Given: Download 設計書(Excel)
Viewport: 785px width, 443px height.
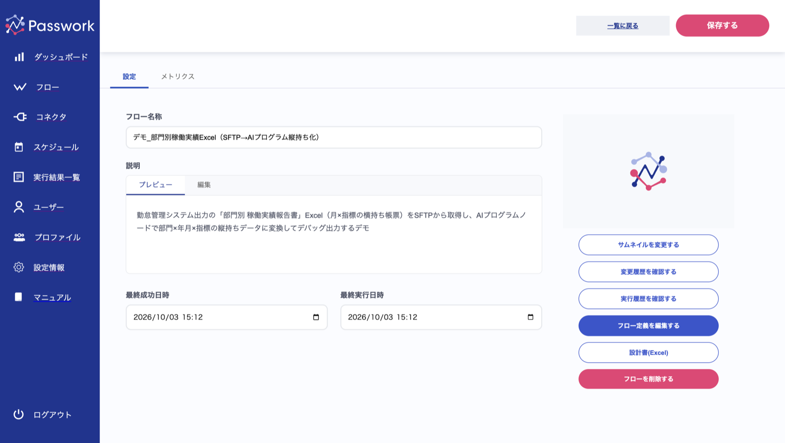Looking at the screenshot, I should click(649, 352).
